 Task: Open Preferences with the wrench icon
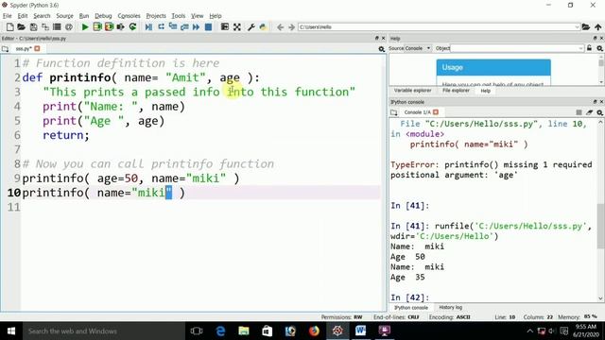click(251, 27)
